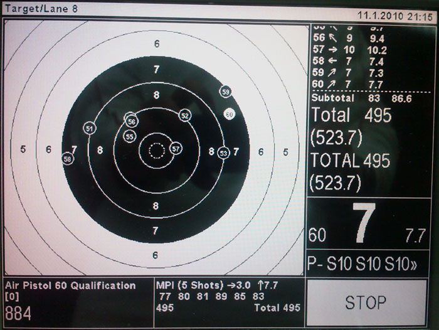Viewport: 439px width, 330px height.
Task: Select shot marker 60 on target
Action: point(230,114)
